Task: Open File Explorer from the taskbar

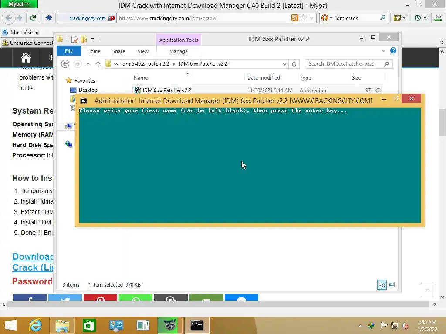Action: [62, 325]
